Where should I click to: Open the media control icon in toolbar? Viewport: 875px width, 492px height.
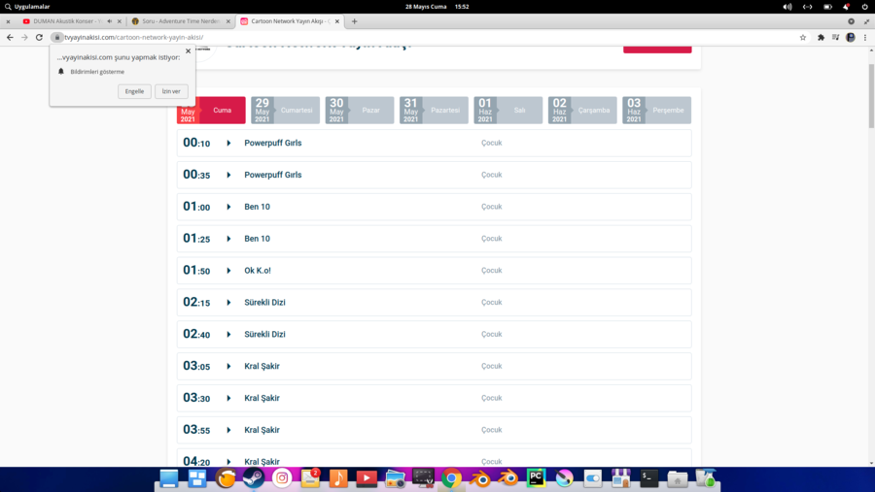(x=835, y=37)
